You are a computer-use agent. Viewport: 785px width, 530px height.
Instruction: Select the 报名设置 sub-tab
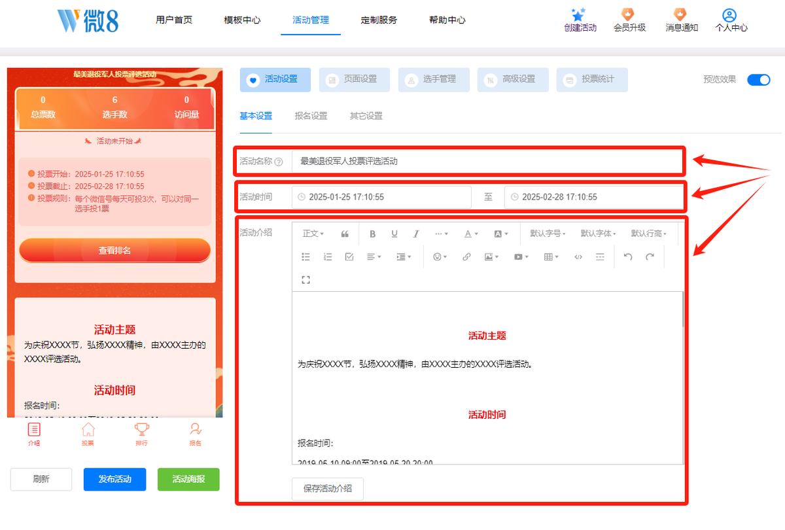click(311, 116)
